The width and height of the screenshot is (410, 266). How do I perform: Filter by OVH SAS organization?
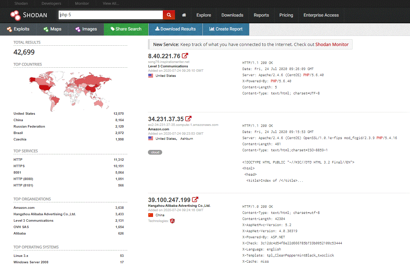(21, 227)
